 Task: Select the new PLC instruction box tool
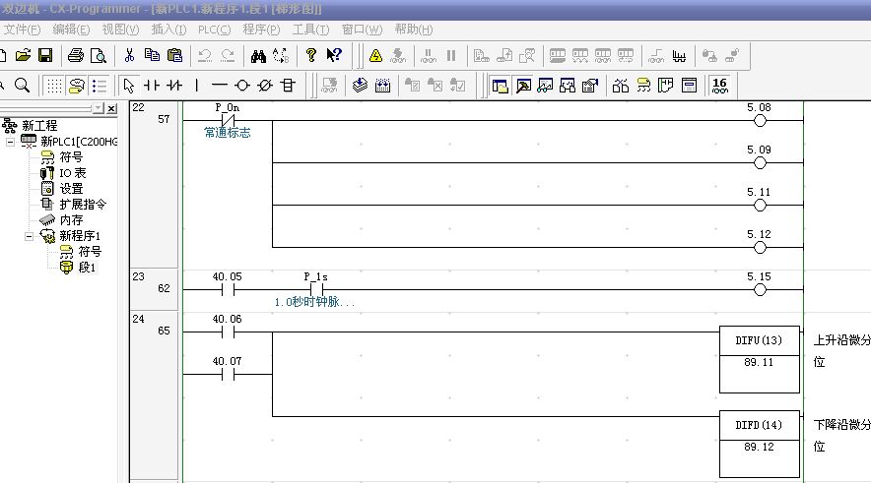click(288, 86)
